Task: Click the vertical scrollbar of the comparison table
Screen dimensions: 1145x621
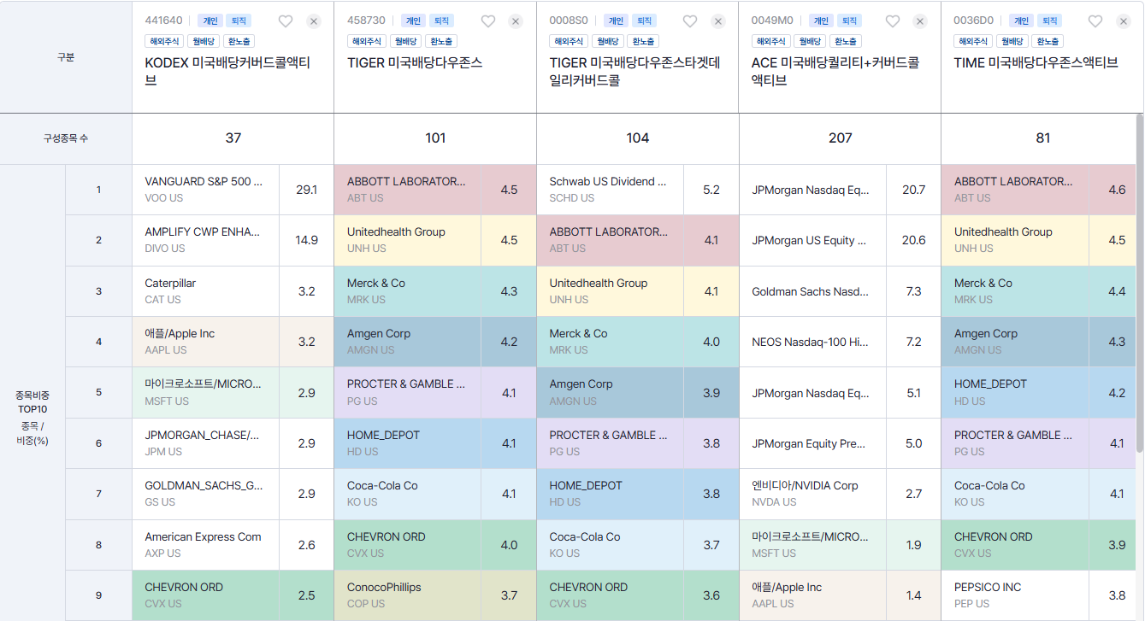Action: [x=1139, y=282]
